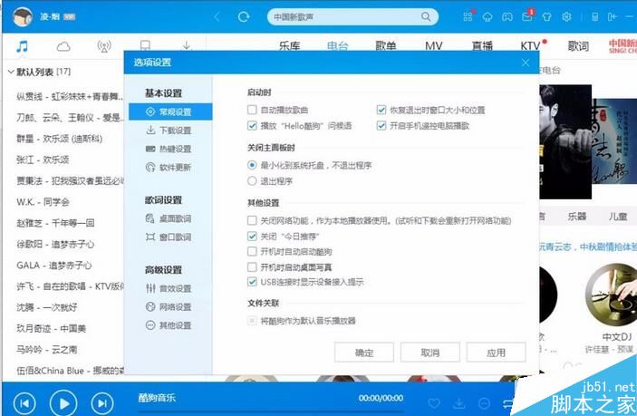Check 开机时自动启动酷狗 option
Image resolution: width=637 pixels, height=416 pixels.
click(252, 251)
